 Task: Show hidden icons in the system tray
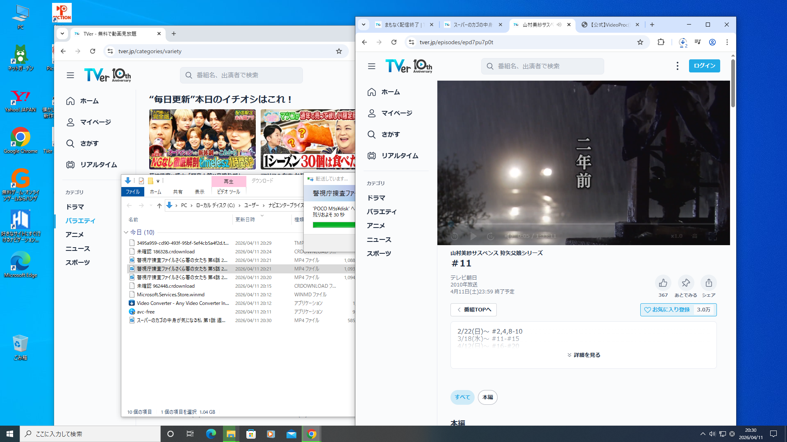click(x=703, y=434)
